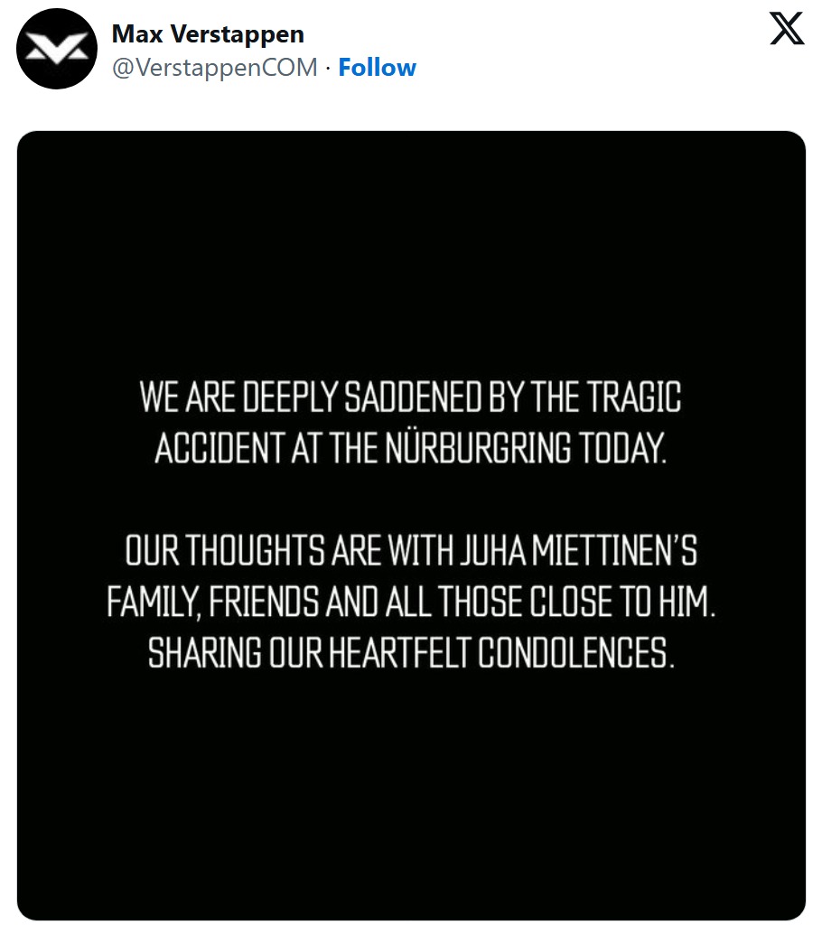Click the @VerstappenCOM handle
This screenshot has width=822, height=934.
(214, 68)
